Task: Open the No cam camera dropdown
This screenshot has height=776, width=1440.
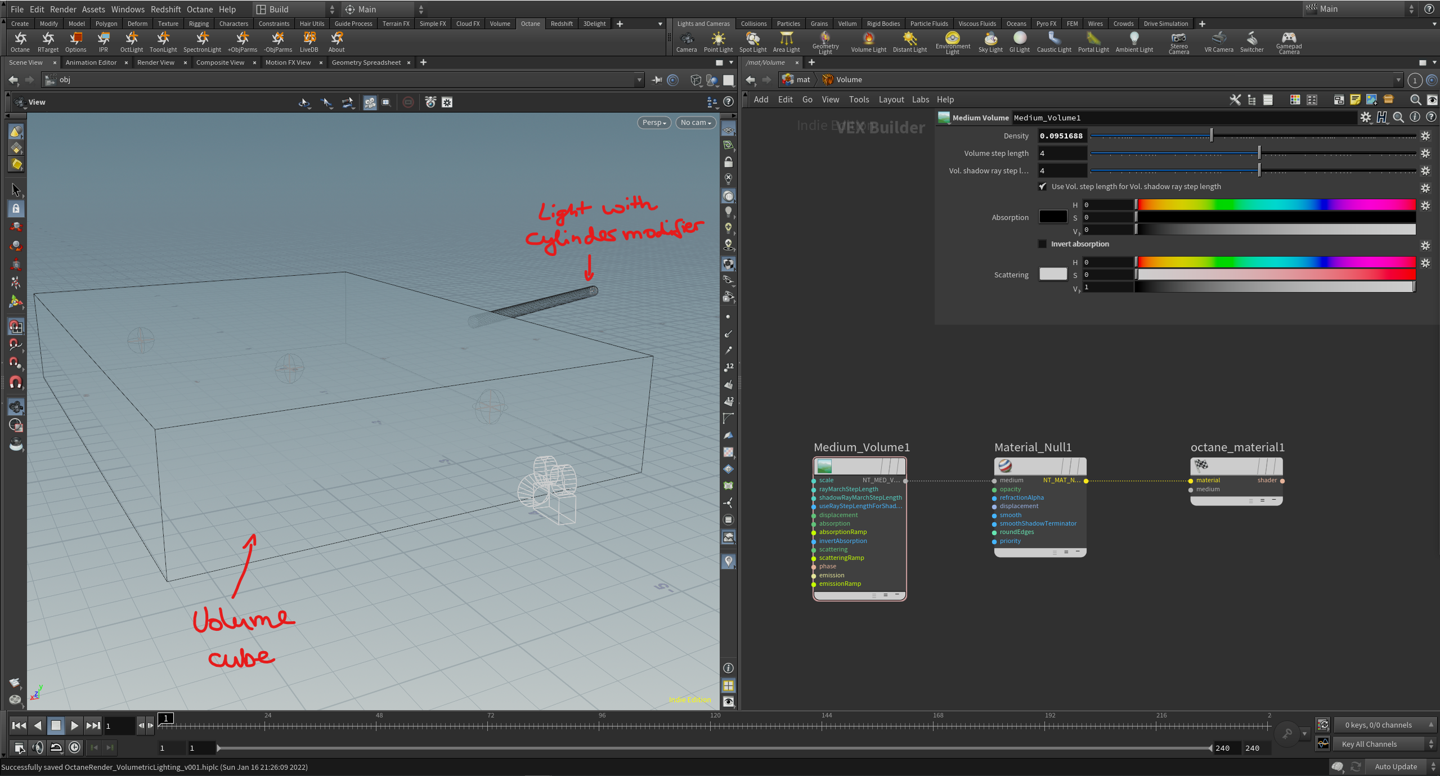Action: [x=696, y=122]
